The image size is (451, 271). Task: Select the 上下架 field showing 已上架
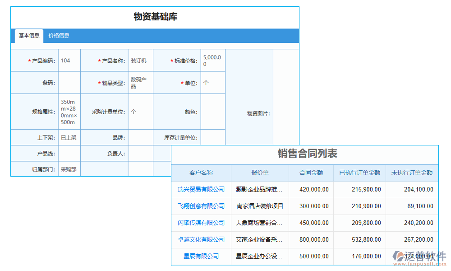(69, 137)
